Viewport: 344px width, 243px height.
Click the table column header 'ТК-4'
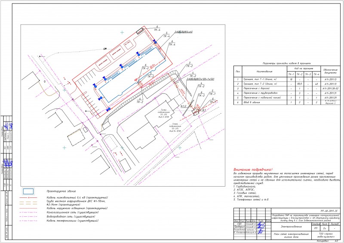click(316, 74)
